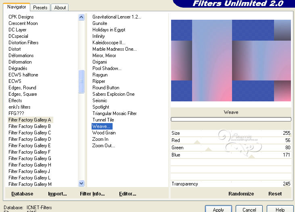Click the Green slider
Viewport: 295px width, 212px height.
pyautogui.click(x=231, y=148)
